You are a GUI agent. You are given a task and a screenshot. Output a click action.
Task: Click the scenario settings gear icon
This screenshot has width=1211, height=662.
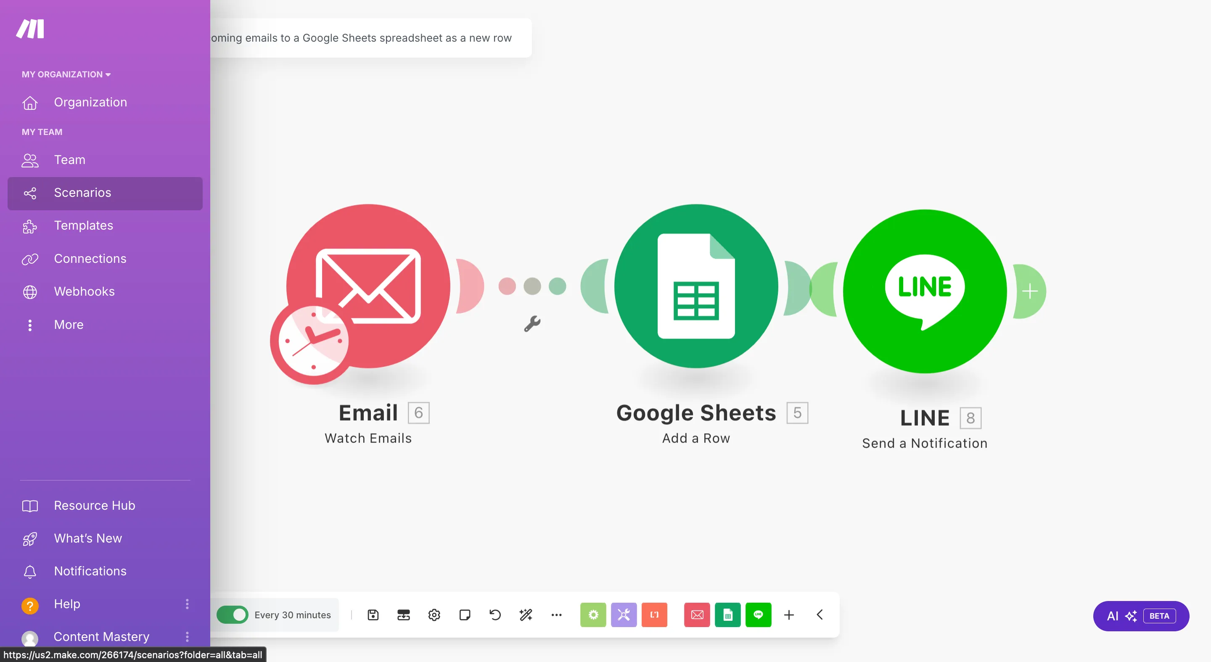434,615
